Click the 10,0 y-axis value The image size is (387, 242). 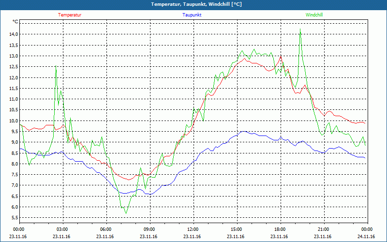coord(14,121)
